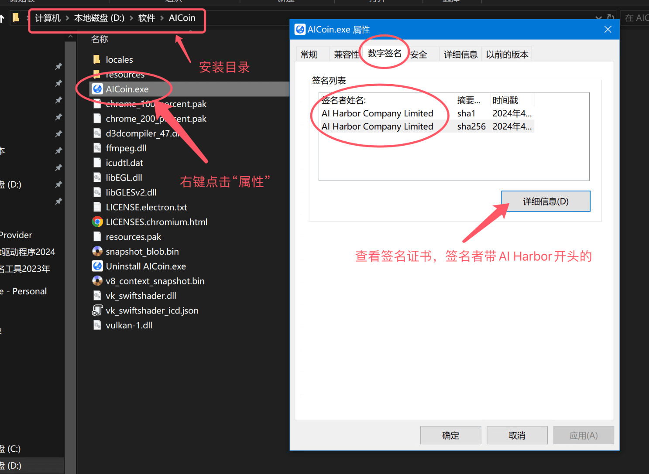
Task: Select the sha1 AI Harbor signature row
Action: click(x=427, y=113)
